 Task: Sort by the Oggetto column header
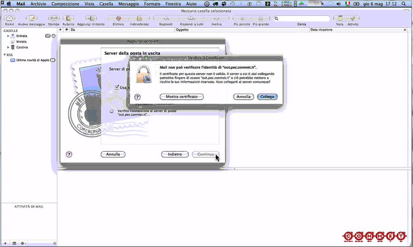pyautogui.click(x=242, y=30)
